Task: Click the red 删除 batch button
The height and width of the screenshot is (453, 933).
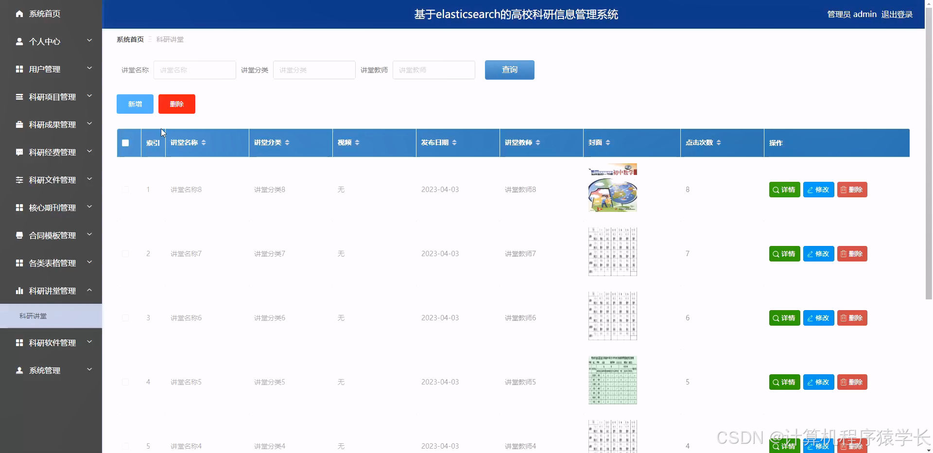Action: pos(177,104)
